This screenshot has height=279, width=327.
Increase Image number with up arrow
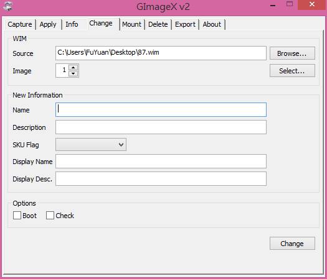[x=73, y=67]
